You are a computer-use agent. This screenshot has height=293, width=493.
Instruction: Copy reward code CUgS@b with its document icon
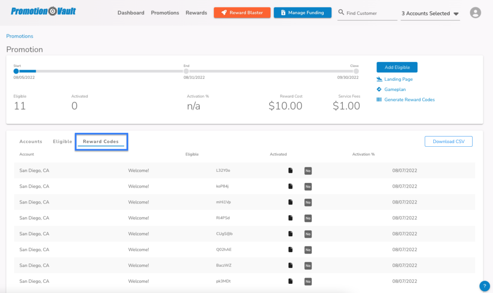(x=290, y=234)
